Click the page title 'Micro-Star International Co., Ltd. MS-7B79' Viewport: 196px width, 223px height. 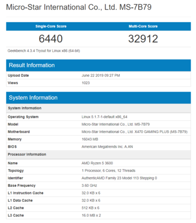[79, 8]
